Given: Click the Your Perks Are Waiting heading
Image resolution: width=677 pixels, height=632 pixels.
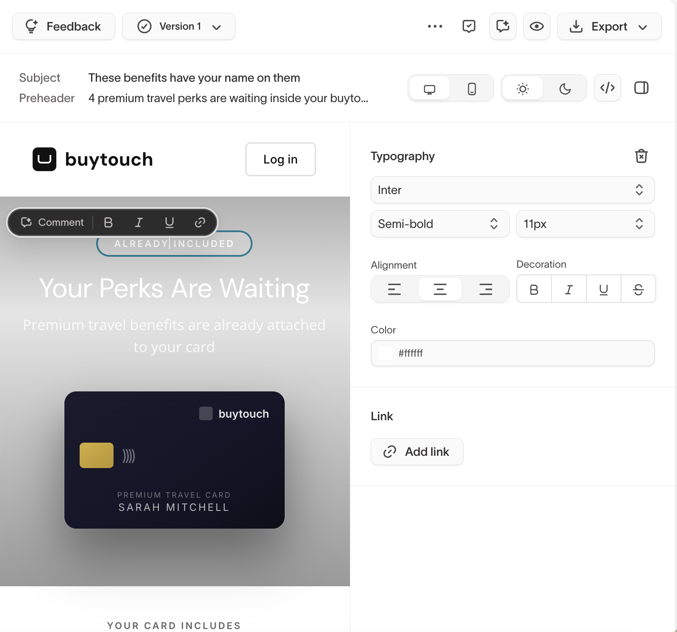Looking at the screenshot, I should point(175,288).
